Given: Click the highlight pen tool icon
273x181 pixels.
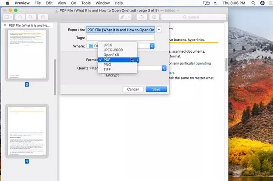Looking at the screenshot, I should pyautogui.click(x=122, y=17).
